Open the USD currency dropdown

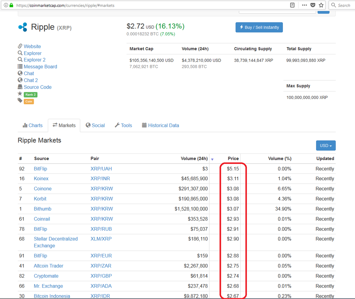326,146
